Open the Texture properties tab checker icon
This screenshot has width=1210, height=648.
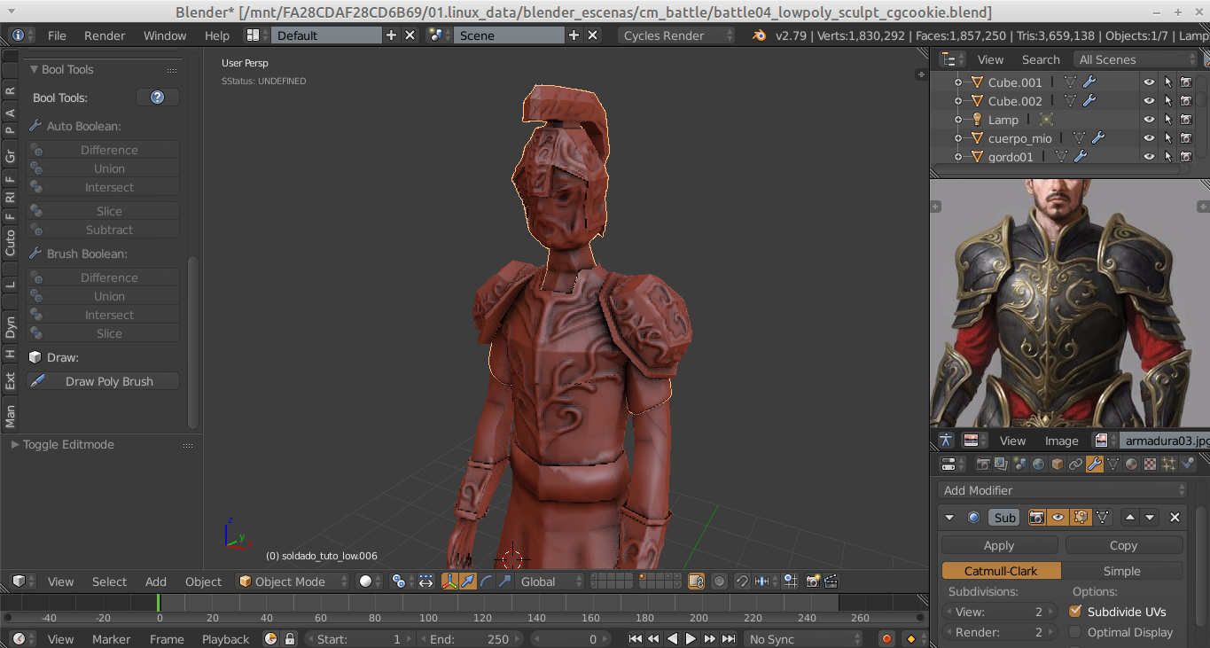coord(1150,464)
